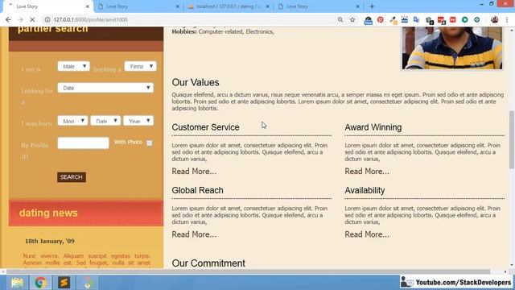This screenshot has height=290, width=515.
Task: Open the zoom magnifier in address bar
Action: click(340, 19)
